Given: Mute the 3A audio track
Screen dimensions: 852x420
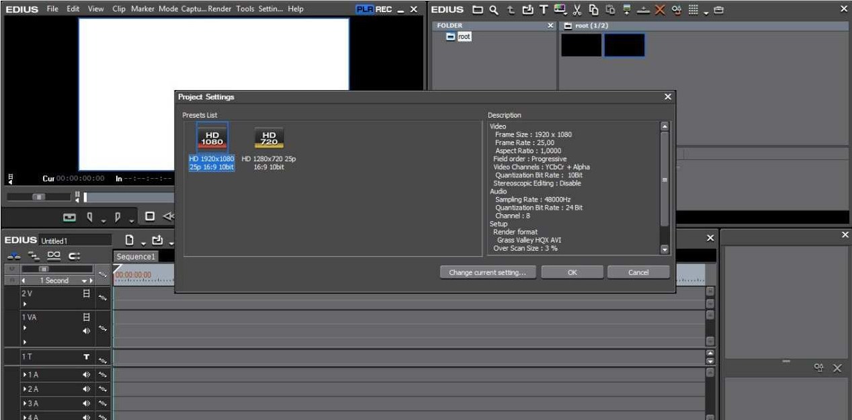Looking at the screenshot, I should 86,404.
